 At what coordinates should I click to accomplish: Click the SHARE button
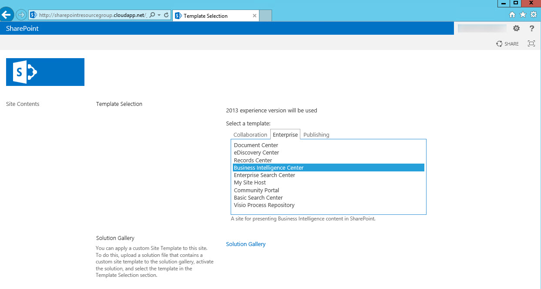pos(507,43)
